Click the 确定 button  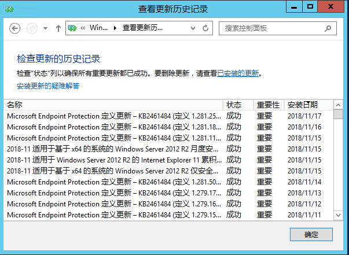click(x=311, y=234)
